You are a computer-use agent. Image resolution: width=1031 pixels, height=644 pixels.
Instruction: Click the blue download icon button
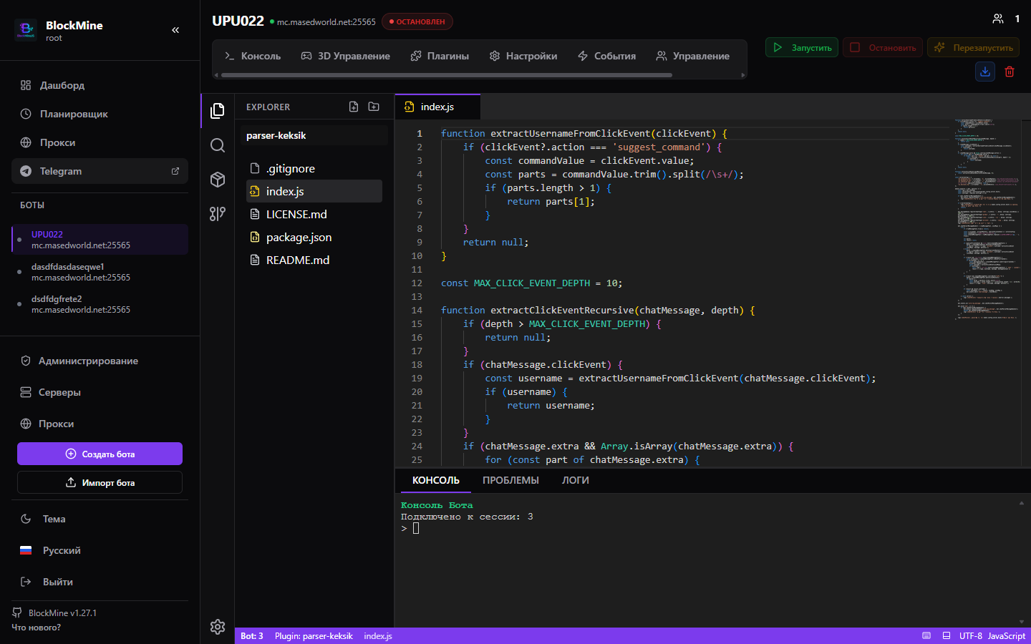(985, 72)
